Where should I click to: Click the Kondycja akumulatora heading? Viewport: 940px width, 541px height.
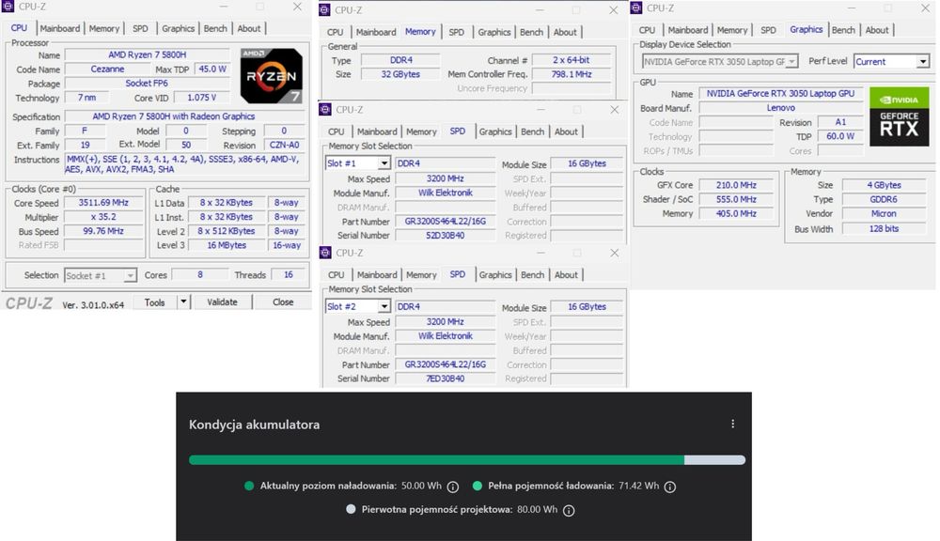click(254, 425)
